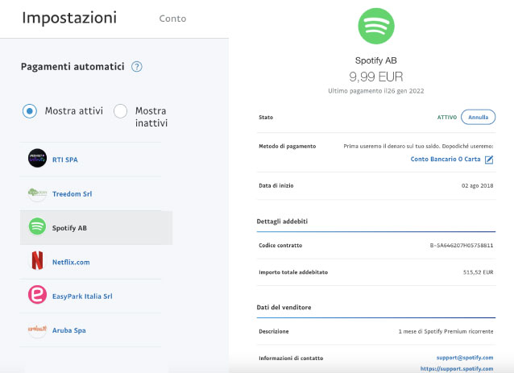This screenshot has height=373, width=514.
Task: Click the 9,99 EUR amount
Action: coord(376,77)
